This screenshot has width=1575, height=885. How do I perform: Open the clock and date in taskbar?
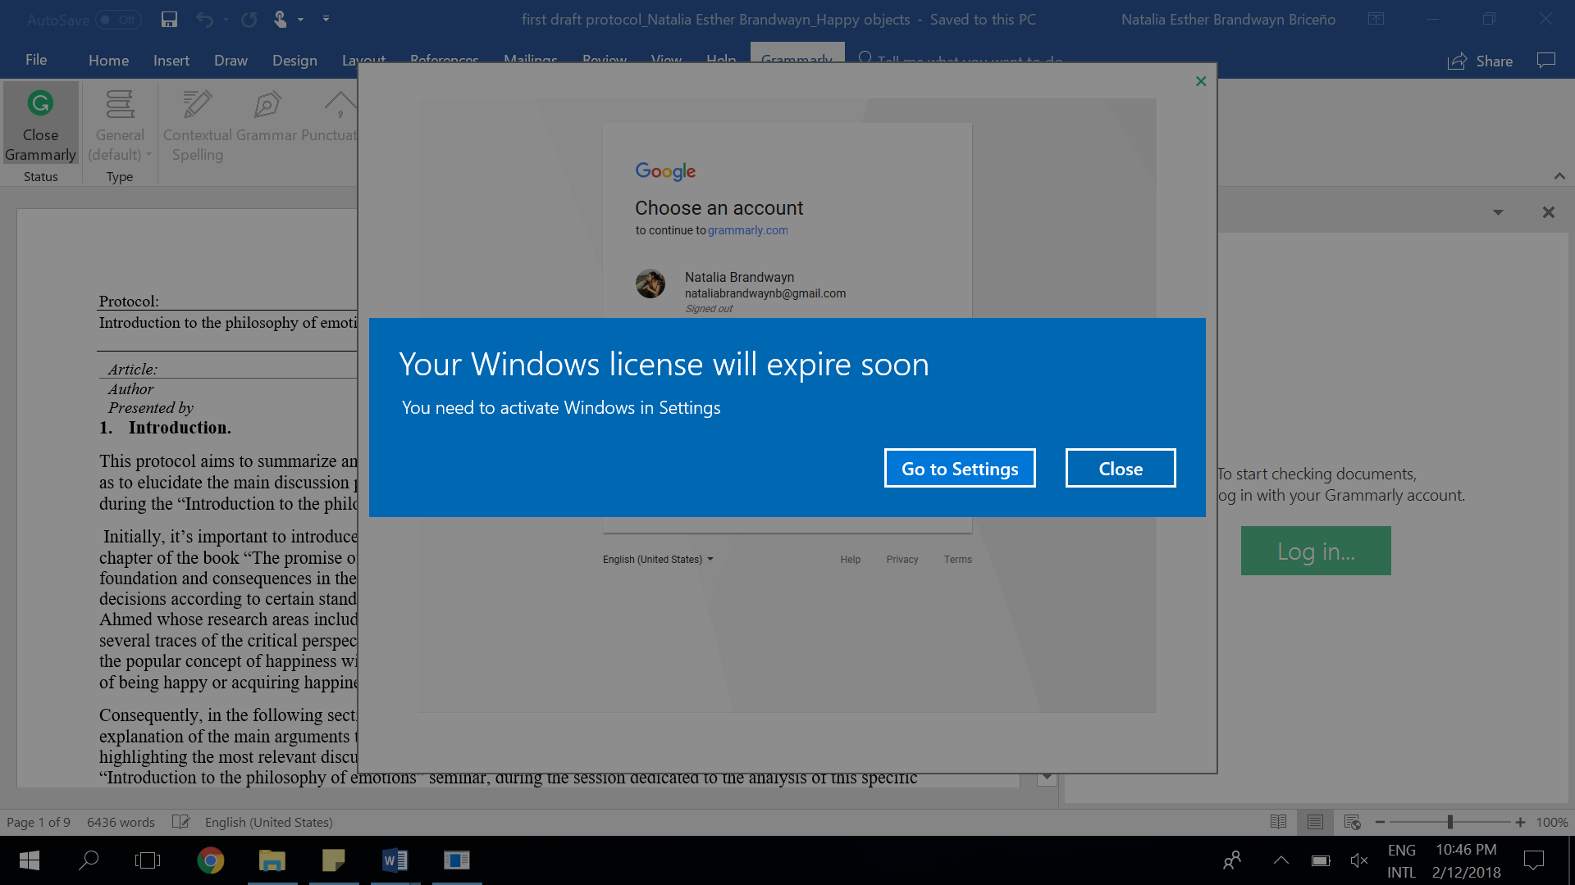[x=1466, y=861]
